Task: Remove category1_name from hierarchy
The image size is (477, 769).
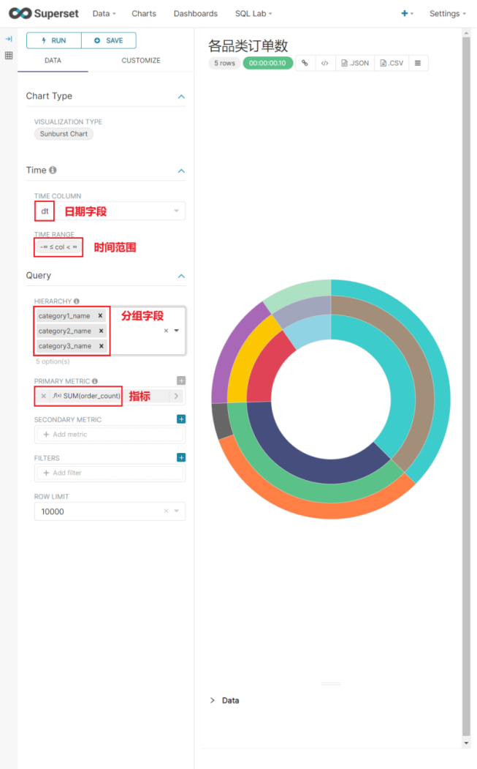Action: click(100, 316)
